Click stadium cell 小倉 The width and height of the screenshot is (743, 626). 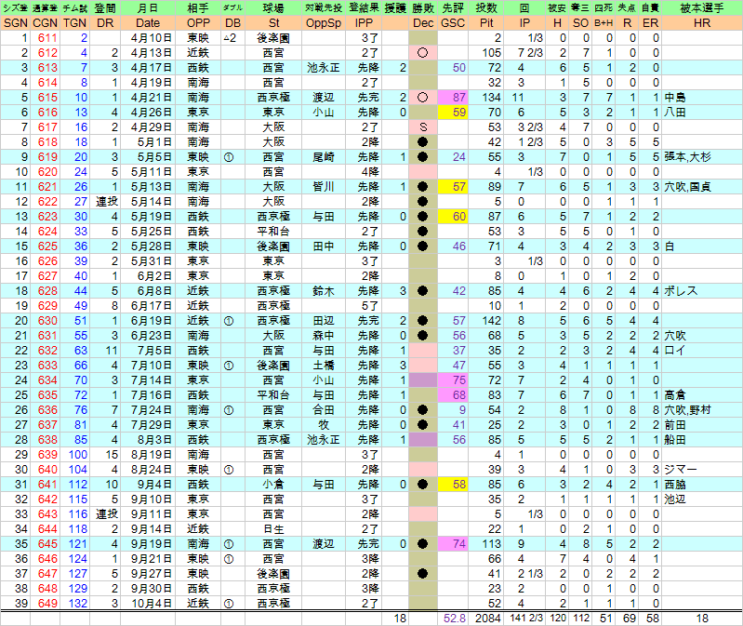(273, 485)
